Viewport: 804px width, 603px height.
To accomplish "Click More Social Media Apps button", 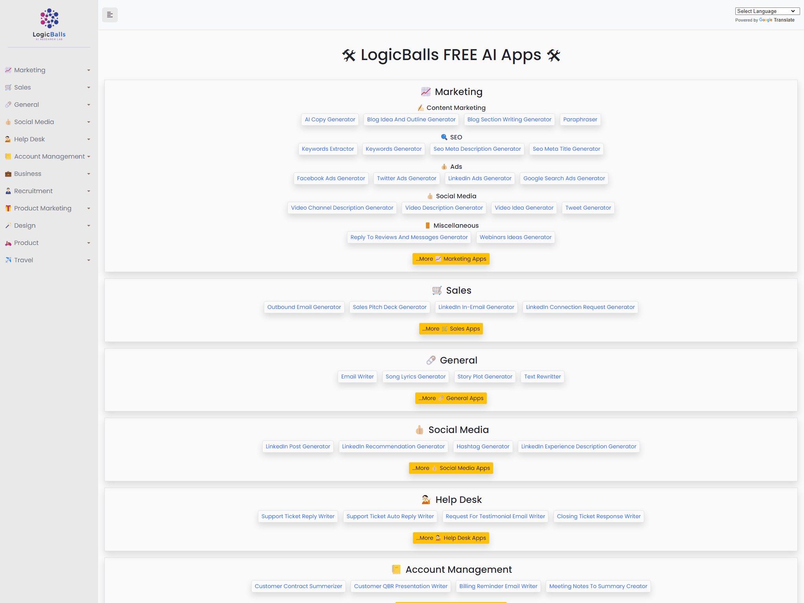I will (451, 468).
